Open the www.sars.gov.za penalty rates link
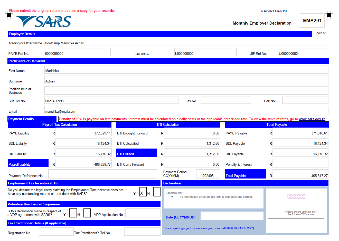 (x=312, y=119)
